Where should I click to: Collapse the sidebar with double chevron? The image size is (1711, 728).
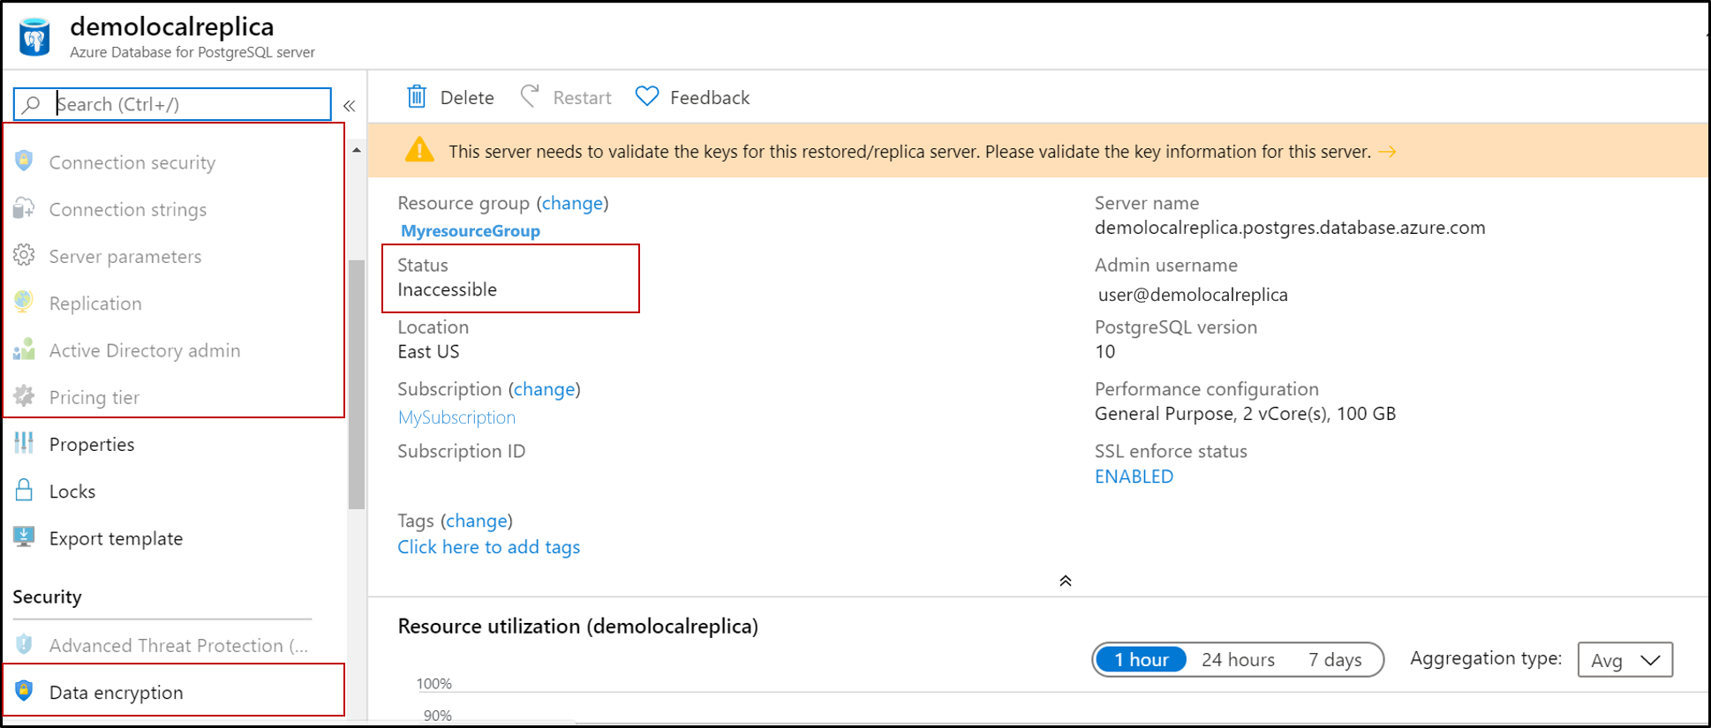tap(350, 106)
